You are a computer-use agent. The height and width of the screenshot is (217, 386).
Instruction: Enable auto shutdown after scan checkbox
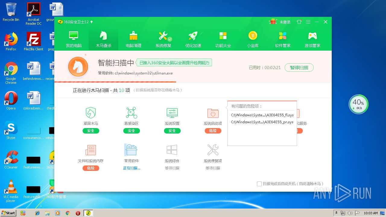pyautogui.click(x=259, y=184)
